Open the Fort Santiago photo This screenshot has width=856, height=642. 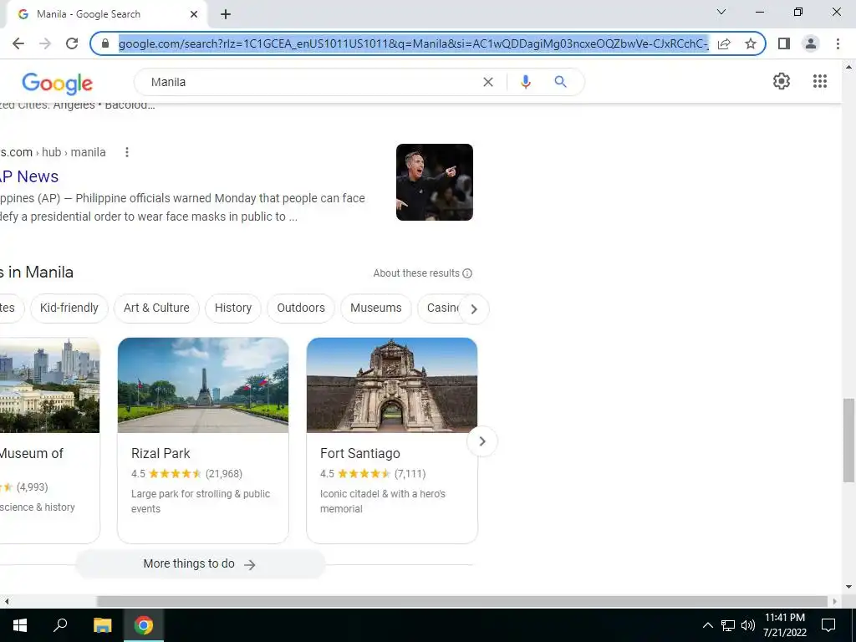(392, 385)
